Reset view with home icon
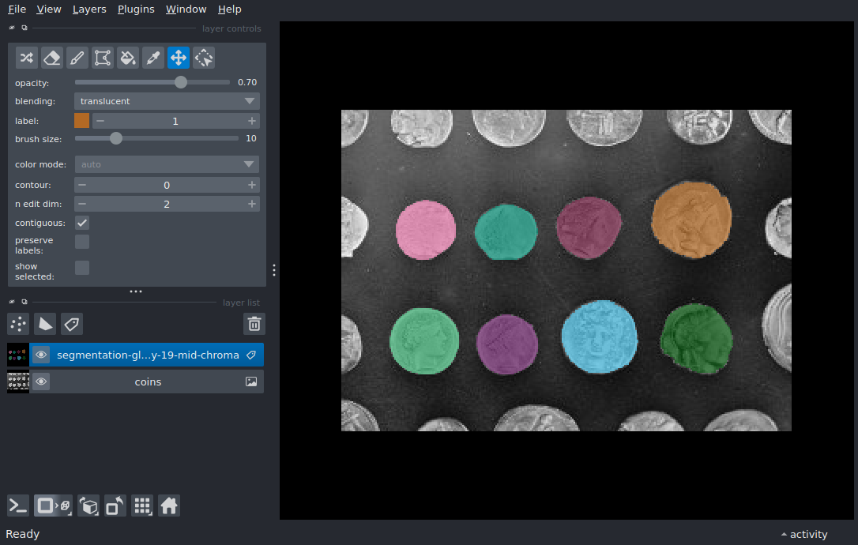 (169, 506)
